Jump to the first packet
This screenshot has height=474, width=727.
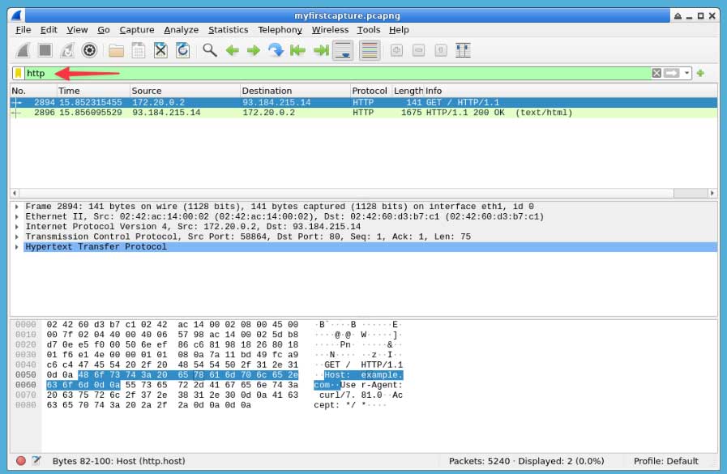[297, 50]
